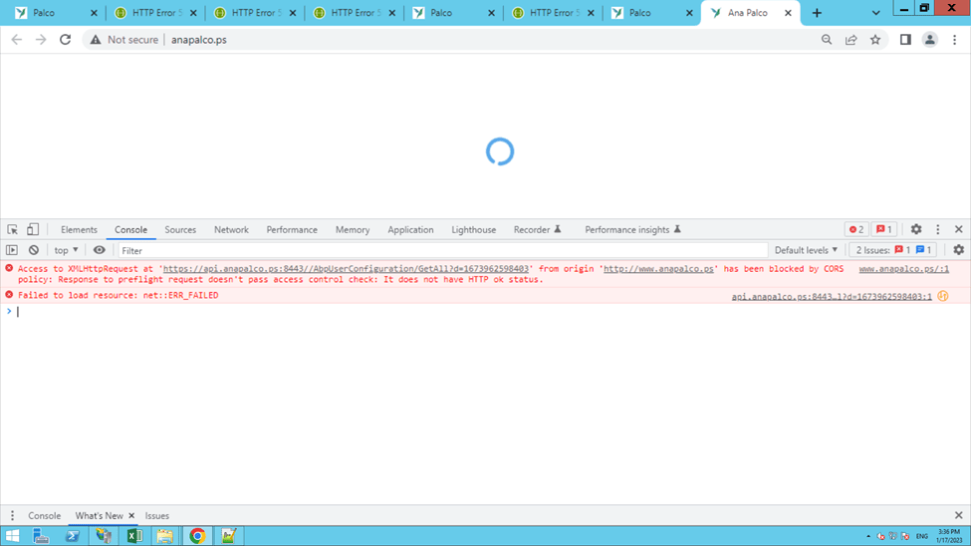971x546 pixels.
Task: Click the 1 issue flag badge in the DevTools tab bar
Action: tap(884, 229)
